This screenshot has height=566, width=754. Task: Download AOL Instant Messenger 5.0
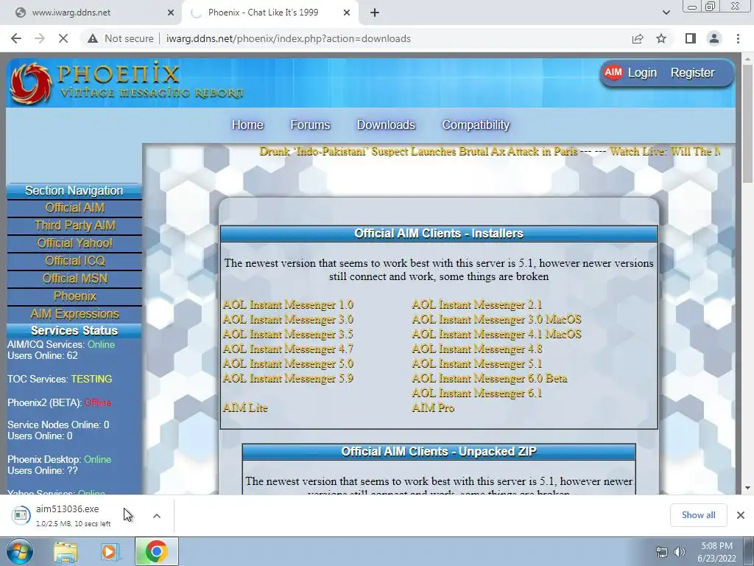coord(288,364)
